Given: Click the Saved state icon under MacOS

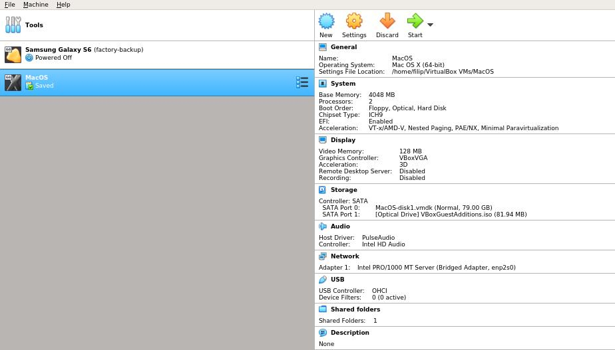Looking at the screenshot, I should point(29,86).
